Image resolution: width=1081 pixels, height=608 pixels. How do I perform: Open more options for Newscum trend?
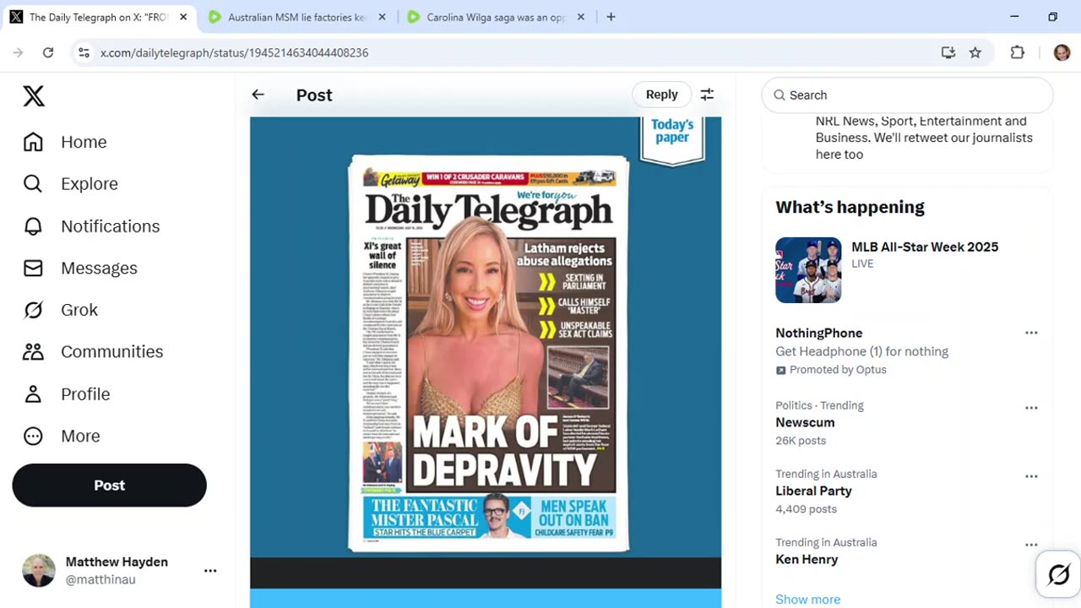[1031, 408]
